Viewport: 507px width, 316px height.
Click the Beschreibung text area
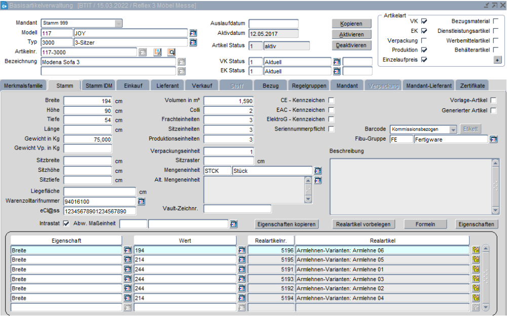(410, 186)
